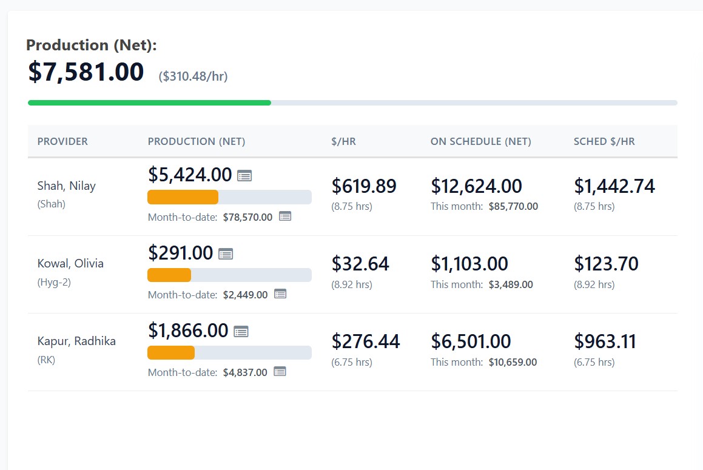Click Kowal's orange production progress bar
This screenshot has height=470, width=703.
coord(169,275)
